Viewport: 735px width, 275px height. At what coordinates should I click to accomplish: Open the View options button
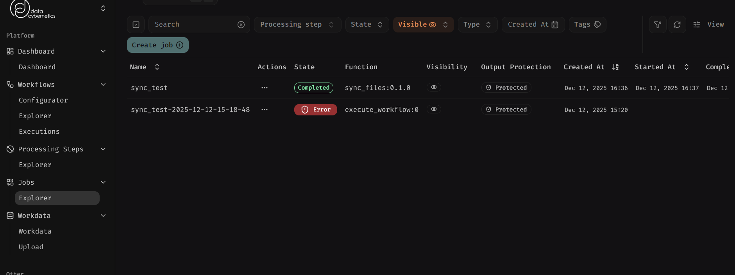[x=708, y=25]
